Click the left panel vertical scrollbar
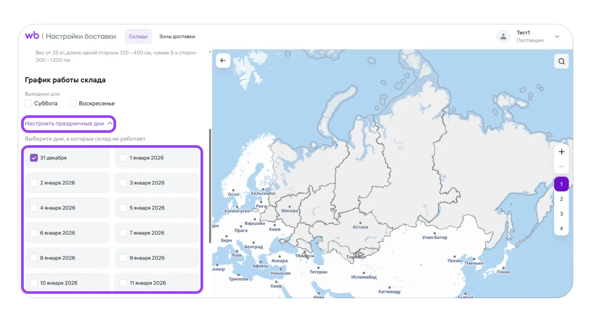 click(210, 185)
